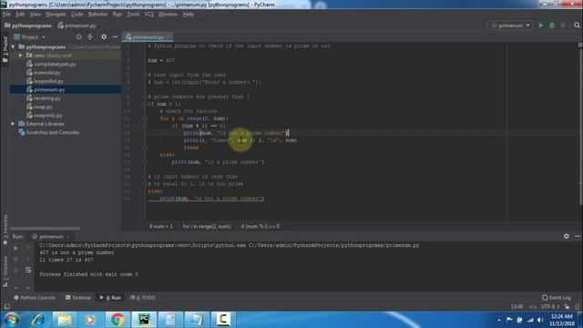Open the primenum run configuration dropdown
Screen dimensions: 583x328
tap(510, 26)
